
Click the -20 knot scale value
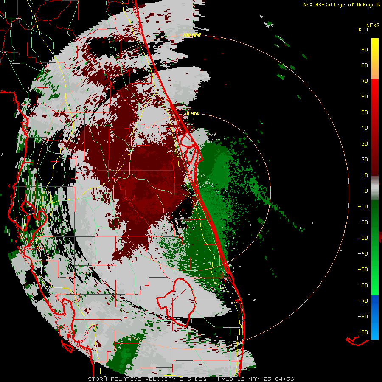point(363,222)
